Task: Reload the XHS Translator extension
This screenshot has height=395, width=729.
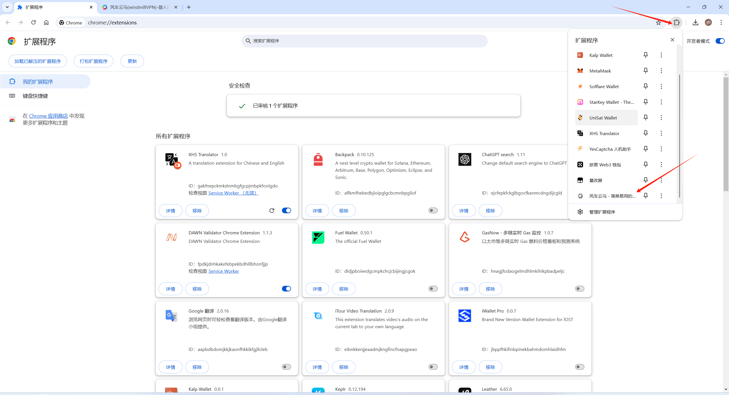Action: pyautogui.click(x=272, y=210)
